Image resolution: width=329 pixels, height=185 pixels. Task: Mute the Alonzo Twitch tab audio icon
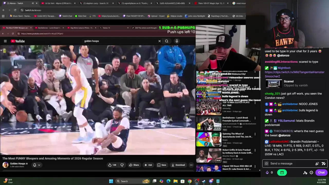[x=33, y=3]
